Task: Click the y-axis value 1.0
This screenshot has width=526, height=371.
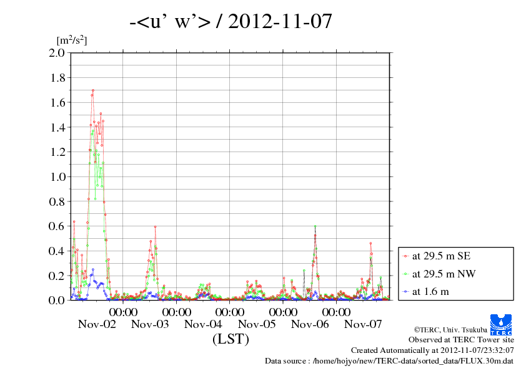Action: tap(57, 177)
